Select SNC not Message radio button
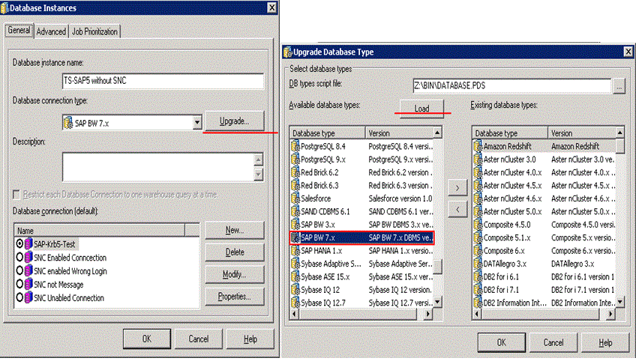 (19, 284)
